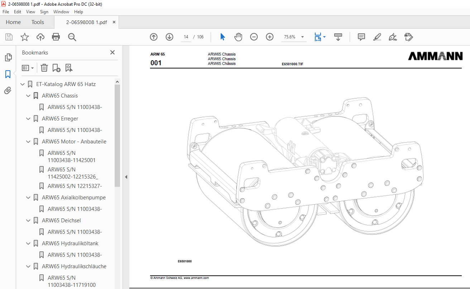The width and height of the screenshot is (470, 289).
Task: Open the page thumbnails panel
Action: pyautogui.click(x=8, y=57)
